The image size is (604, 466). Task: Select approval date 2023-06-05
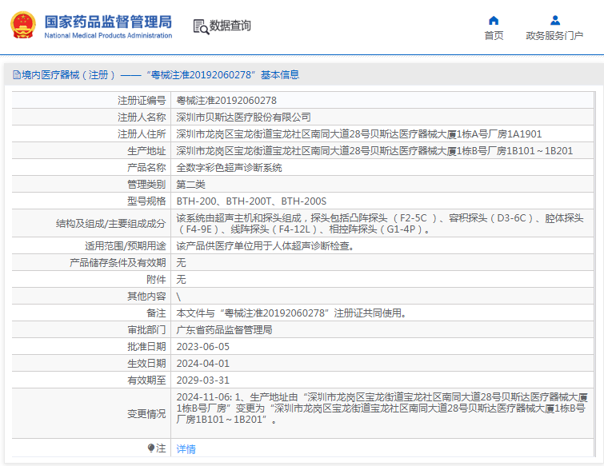(x=202, y=347)
